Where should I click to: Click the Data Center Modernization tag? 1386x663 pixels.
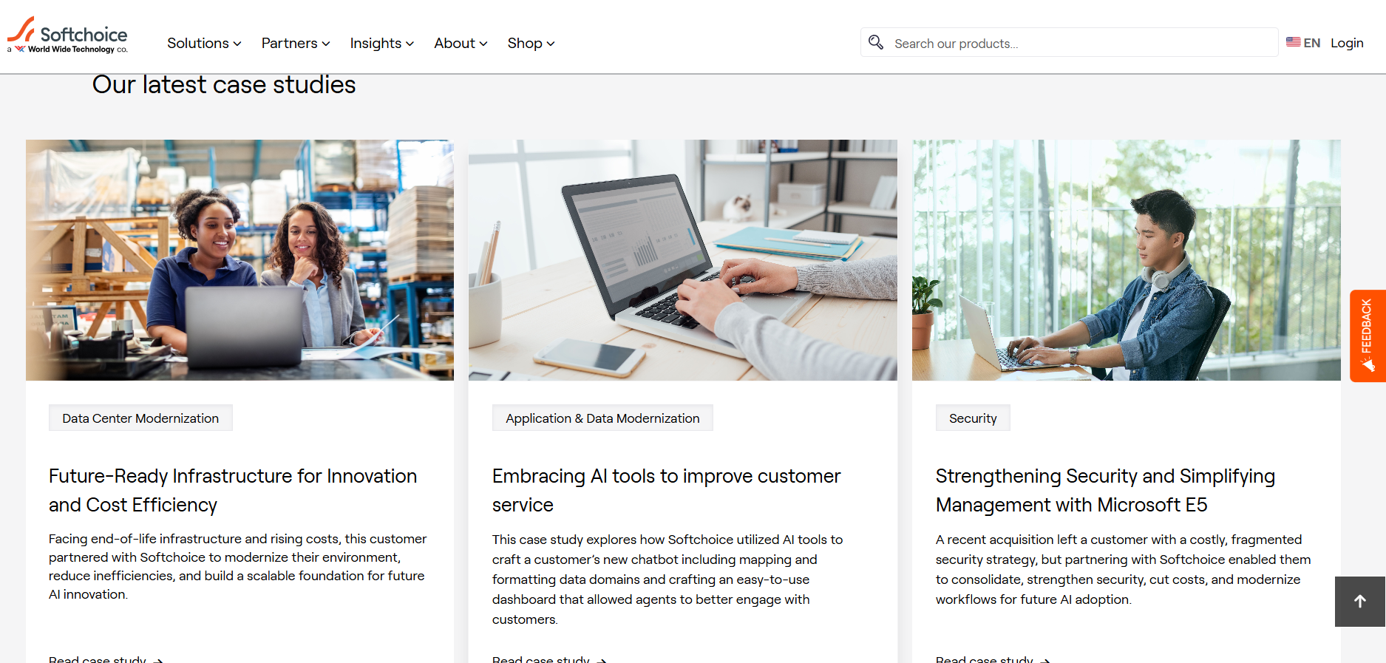[x=140, y=418]
